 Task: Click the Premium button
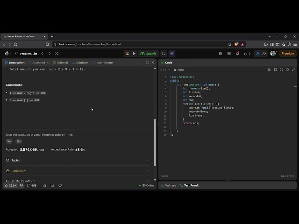pyautogui.click(x=288, y=54)
